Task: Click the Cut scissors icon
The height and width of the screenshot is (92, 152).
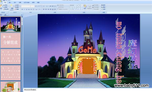Action: click(x=5, y=5)
